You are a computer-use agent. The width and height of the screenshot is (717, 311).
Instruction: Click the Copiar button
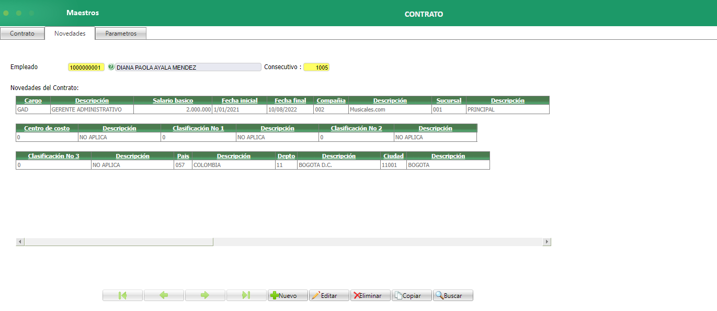(x=412, y=295)
